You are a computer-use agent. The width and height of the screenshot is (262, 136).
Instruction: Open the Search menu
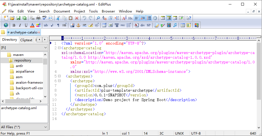coord(44,11)
